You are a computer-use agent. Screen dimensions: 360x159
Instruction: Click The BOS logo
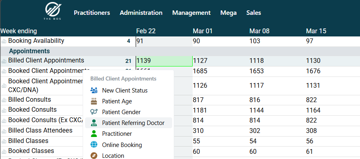(x=53, y=11)
